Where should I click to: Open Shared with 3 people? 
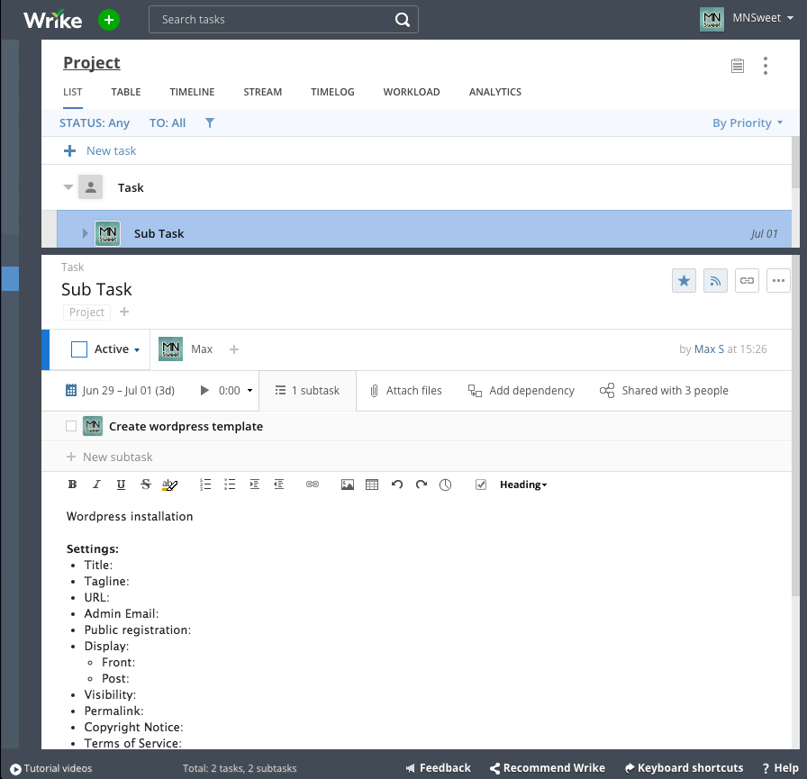pyautogui.click(x=664, y=391)
